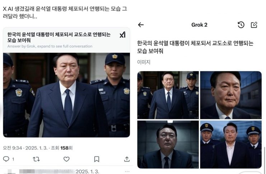Open the large generated image in tweet

[x=66, y=95]
